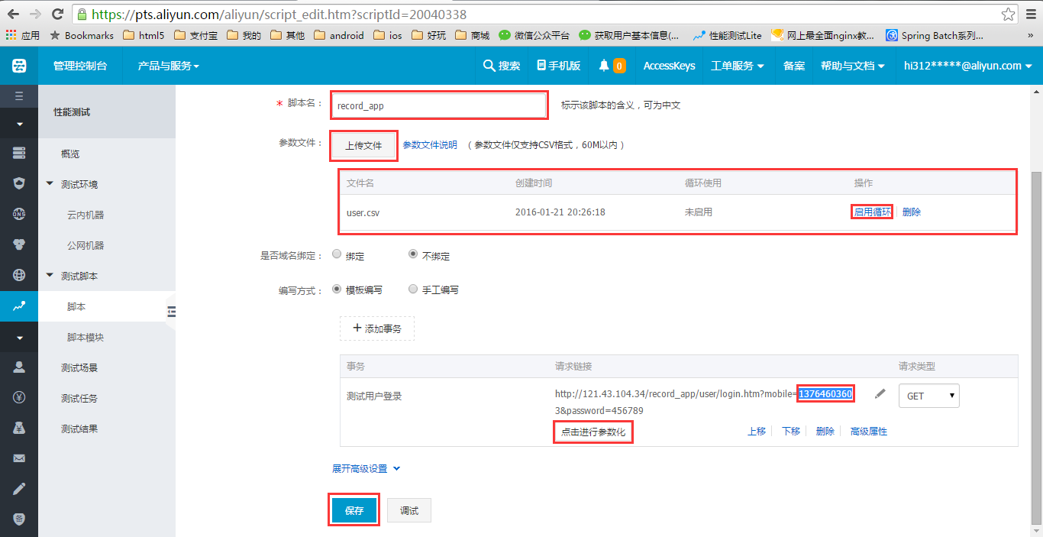Open the 备 badge icon in sidebar

19,519
